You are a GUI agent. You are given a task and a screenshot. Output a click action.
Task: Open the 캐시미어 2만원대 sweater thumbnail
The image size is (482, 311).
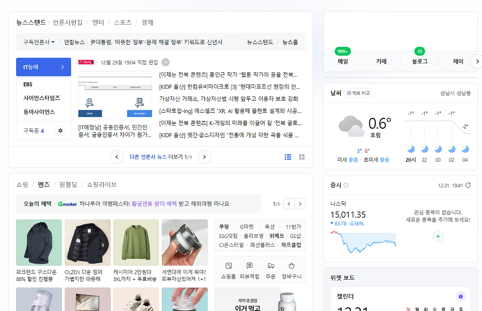(136, 242)
